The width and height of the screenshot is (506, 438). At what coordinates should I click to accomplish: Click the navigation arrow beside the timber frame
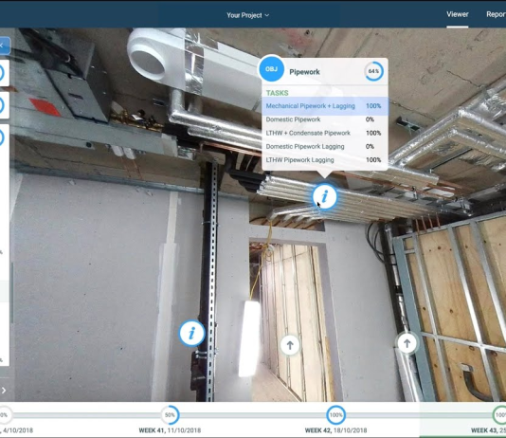tap(407, 343)
